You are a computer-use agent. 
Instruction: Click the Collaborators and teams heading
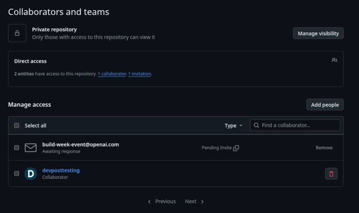point(59,12)
